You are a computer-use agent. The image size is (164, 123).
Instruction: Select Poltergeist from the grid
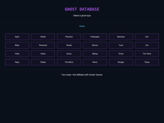click(95, 37)
